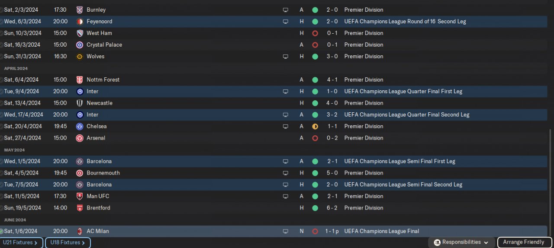Click the AC Milan club badge
Screen dimensions: 554x248
(x=79, y=231)
